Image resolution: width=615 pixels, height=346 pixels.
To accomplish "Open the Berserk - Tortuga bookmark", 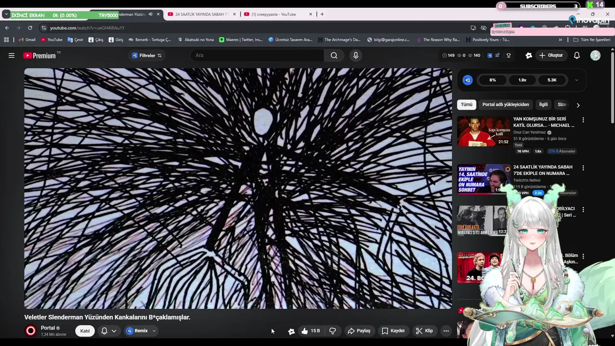I will (149, 40).
